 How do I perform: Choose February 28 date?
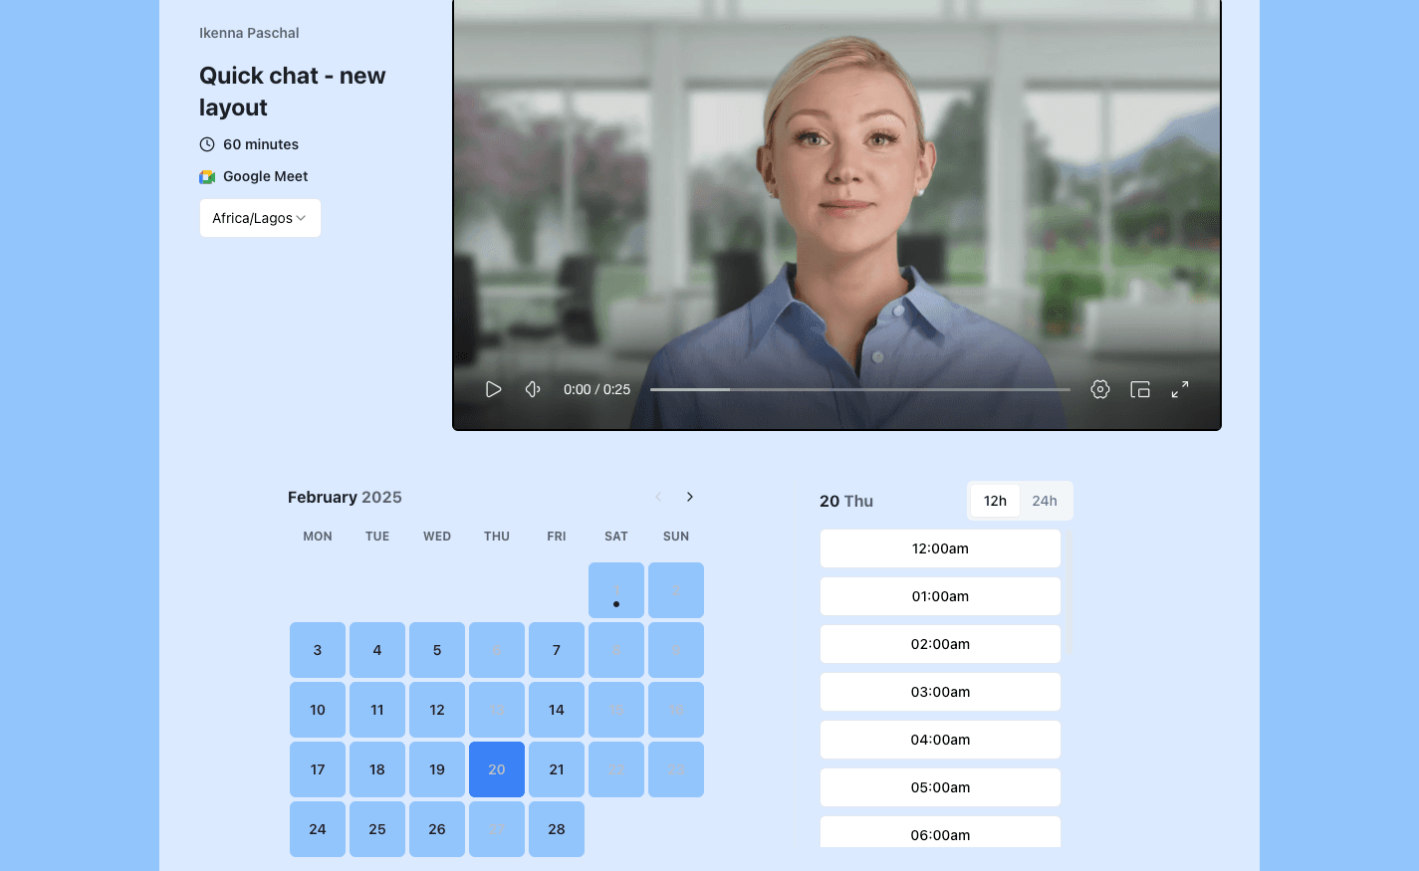pos(557,829)
